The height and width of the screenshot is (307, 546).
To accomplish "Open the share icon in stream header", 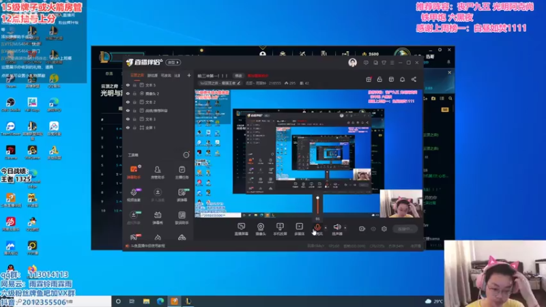I will (414, 79).
